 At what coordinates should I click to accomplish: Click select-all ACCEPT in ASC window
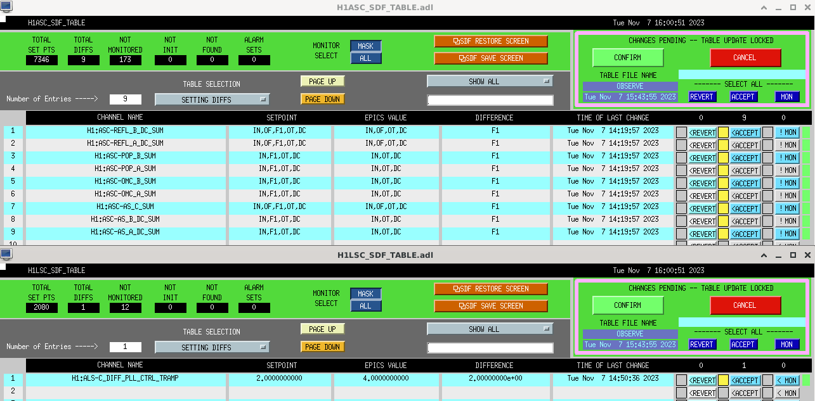click(743, 97)
